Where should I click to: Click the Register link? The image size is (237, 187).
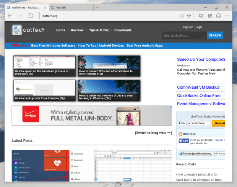click(x=188, y=27)
